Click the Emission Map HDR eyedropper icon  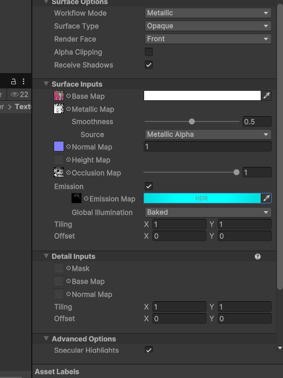click(267, 198)
